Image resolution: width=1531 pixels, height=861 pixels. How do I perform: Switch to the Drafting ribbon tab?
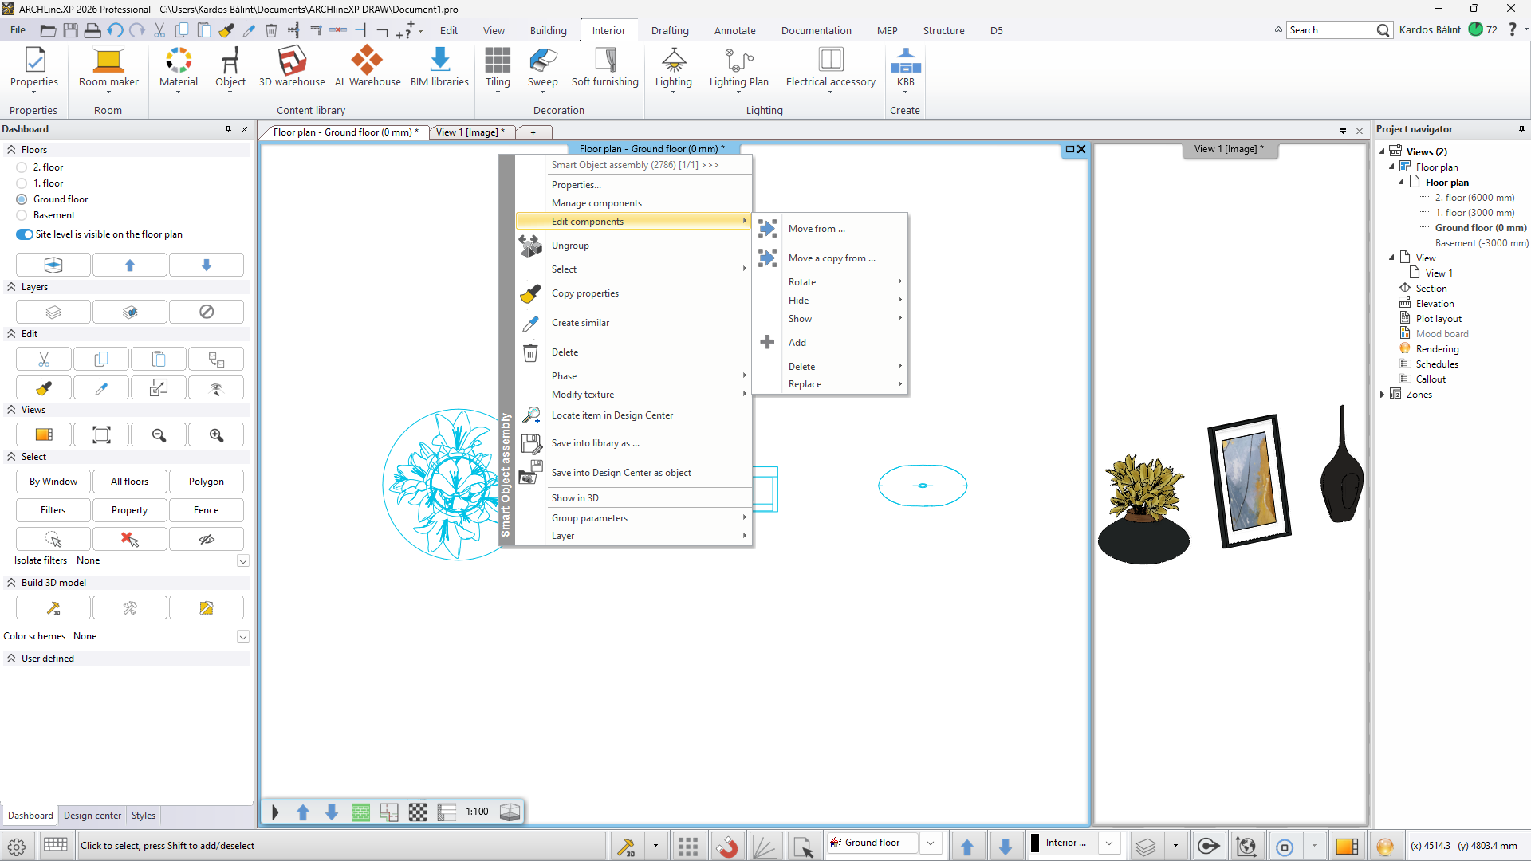click(670, 30)
